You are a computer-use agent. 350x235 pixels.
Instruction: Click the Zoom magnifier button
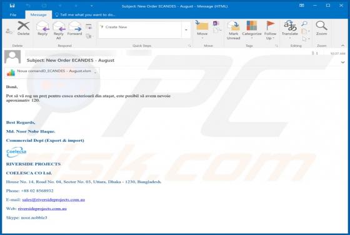321,28
